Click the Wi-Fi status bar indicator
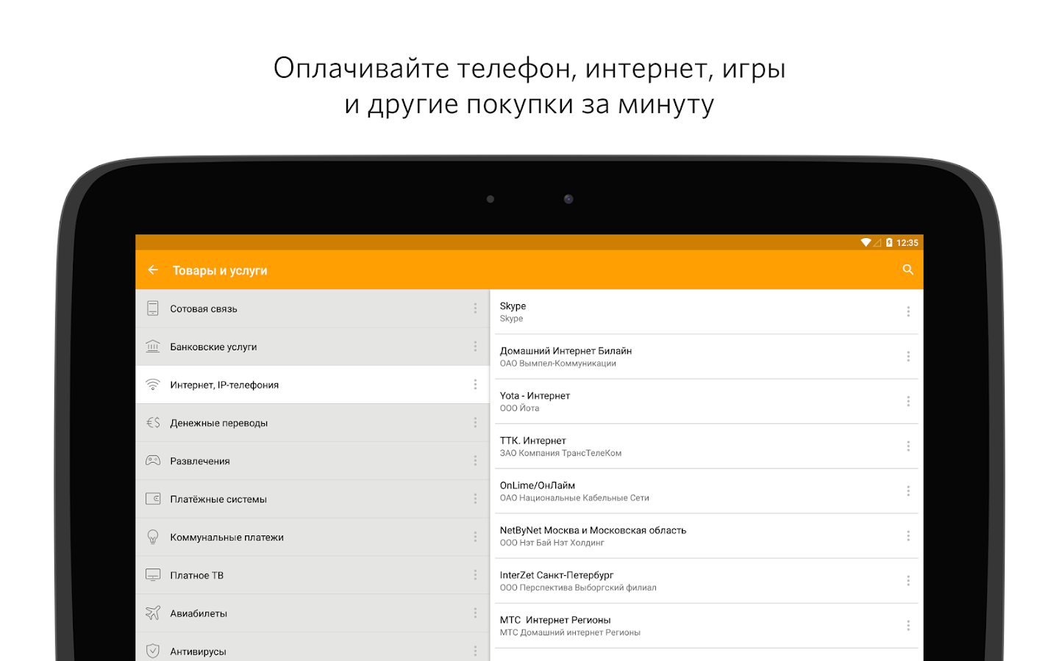 tap(866, 242)
